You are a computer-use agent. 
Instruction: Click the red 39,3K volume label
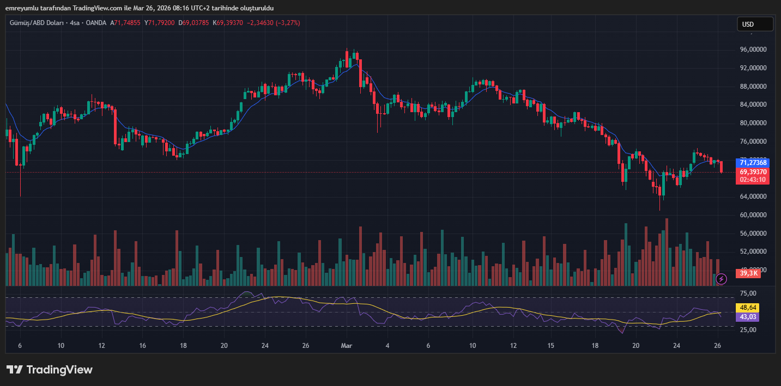pos(750,273)
